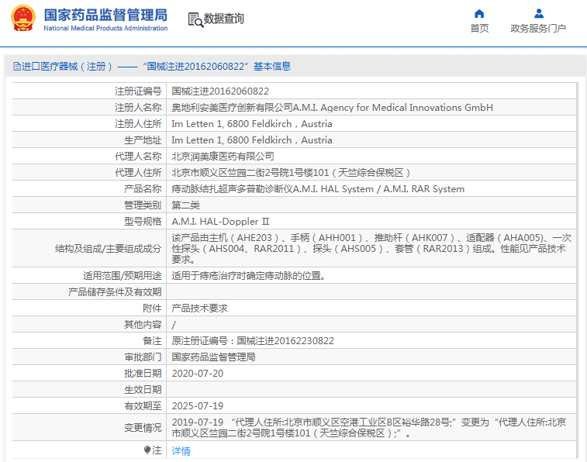
Task: Select 适用于痔疮治疗时确定痔动脉的位置 text
Action: pyautogui.click(x=248, y=276)
